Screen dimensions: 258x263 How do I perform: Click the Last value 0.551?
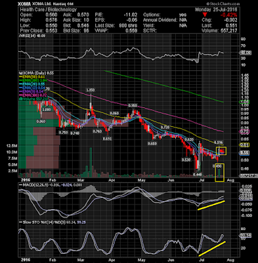click(x=231, y=26)
